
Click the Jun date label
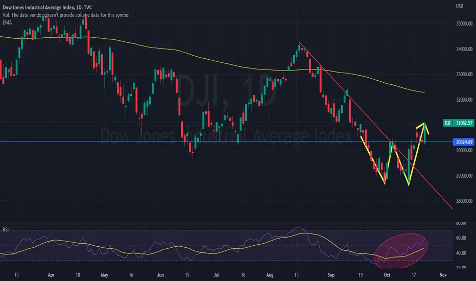click(x=160, y=275)
